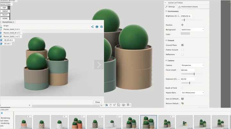Screen dimensions: 231x129
Task: Enable the Reflections checkbox
Action: tap(182, 54)
